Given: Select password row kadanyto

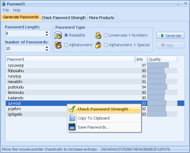Looking at the screenshot, I should tap(92, 98).
